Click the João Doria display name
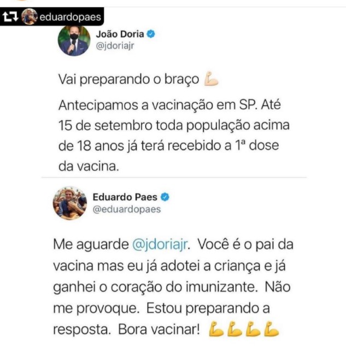The width and height of the screenshot is (346, 351). click(120, 34)
